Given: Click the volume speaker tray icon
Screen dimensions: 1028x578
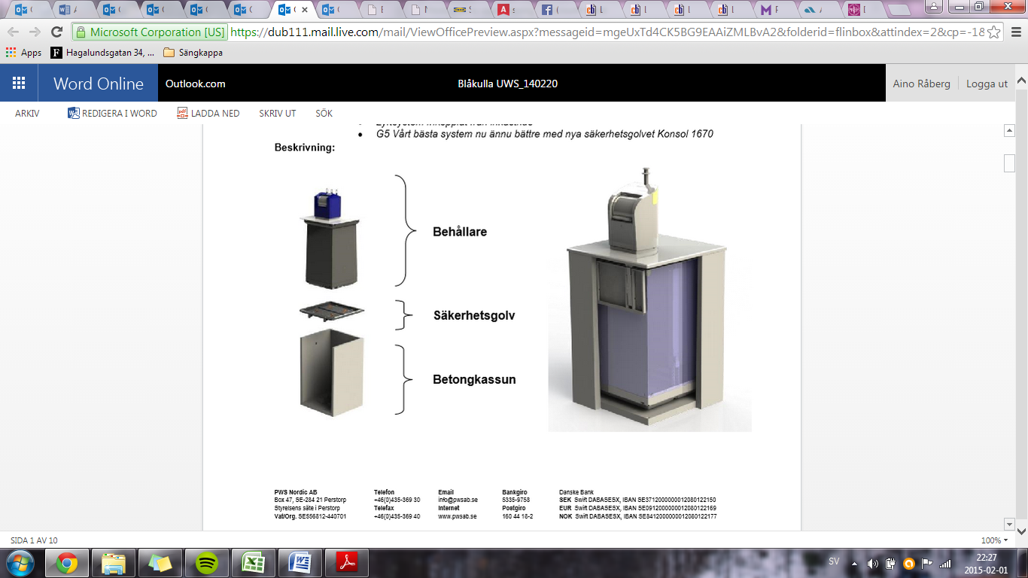Looking at the screenshot, I should (x=873, y=563).
